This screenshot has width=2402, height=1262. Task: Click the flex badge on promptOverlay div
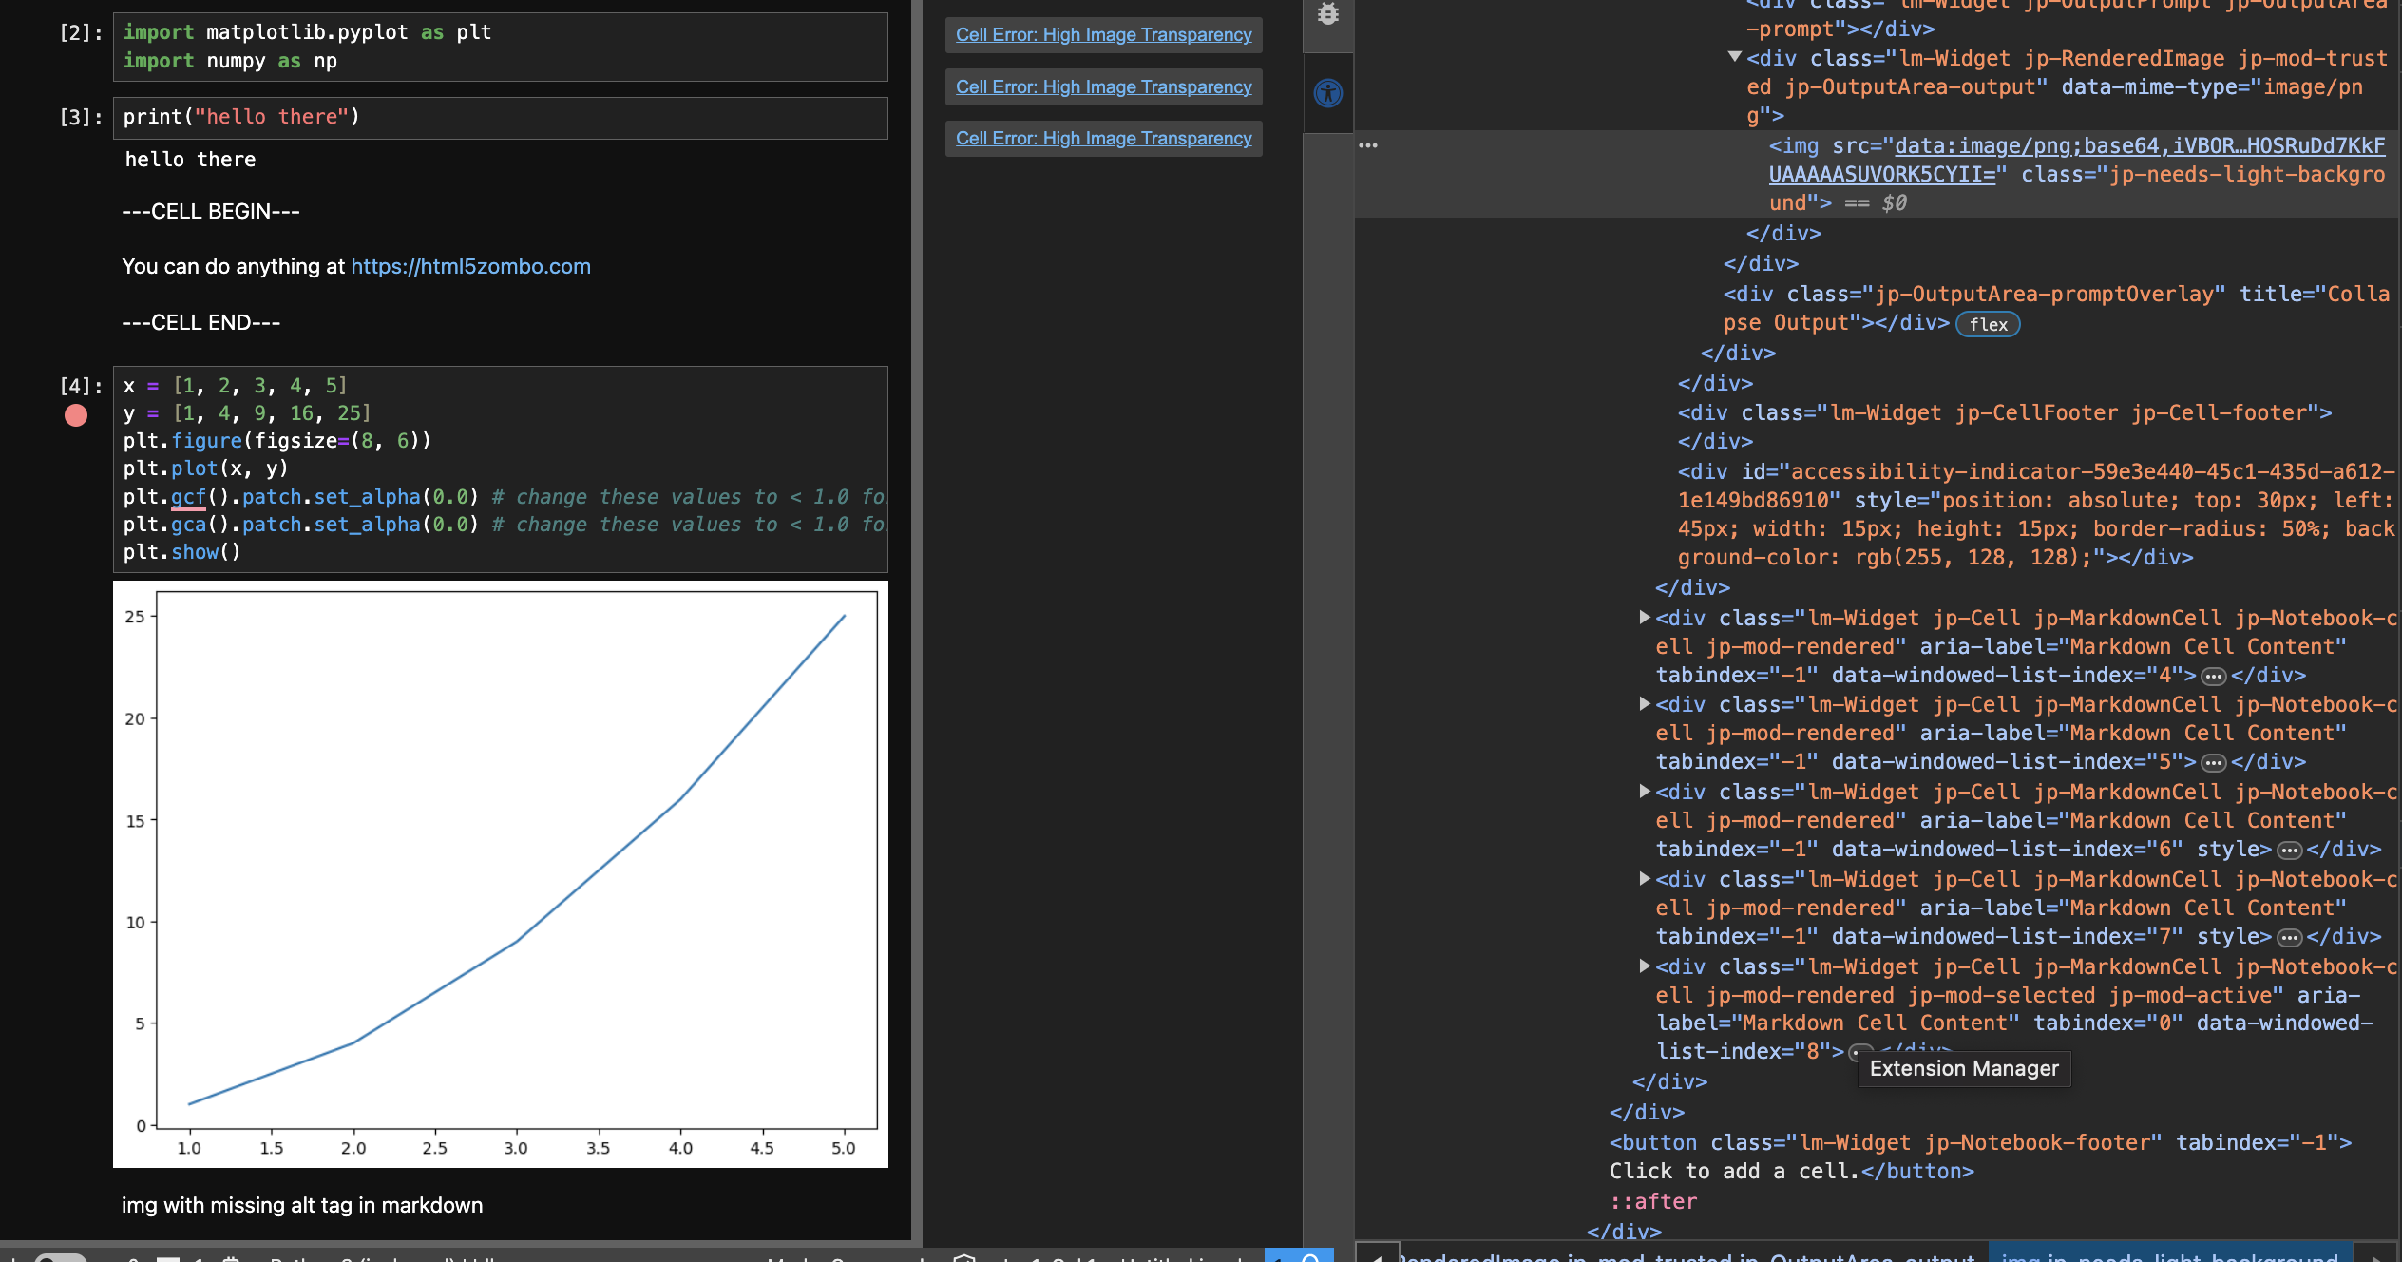(1988, 324)
